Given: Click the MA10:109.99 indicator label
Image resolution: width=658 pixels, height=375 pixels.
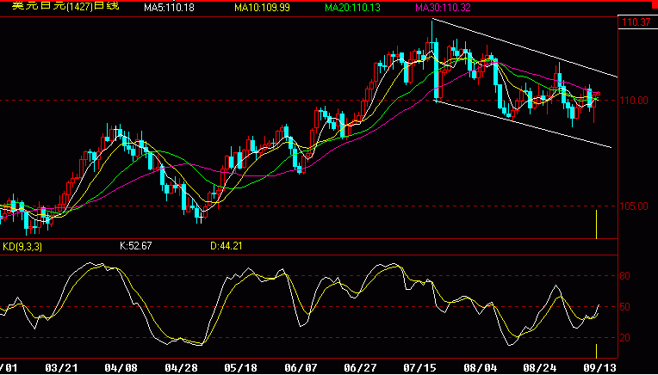Looking at the screenshot, I should (x=262, y=7).
